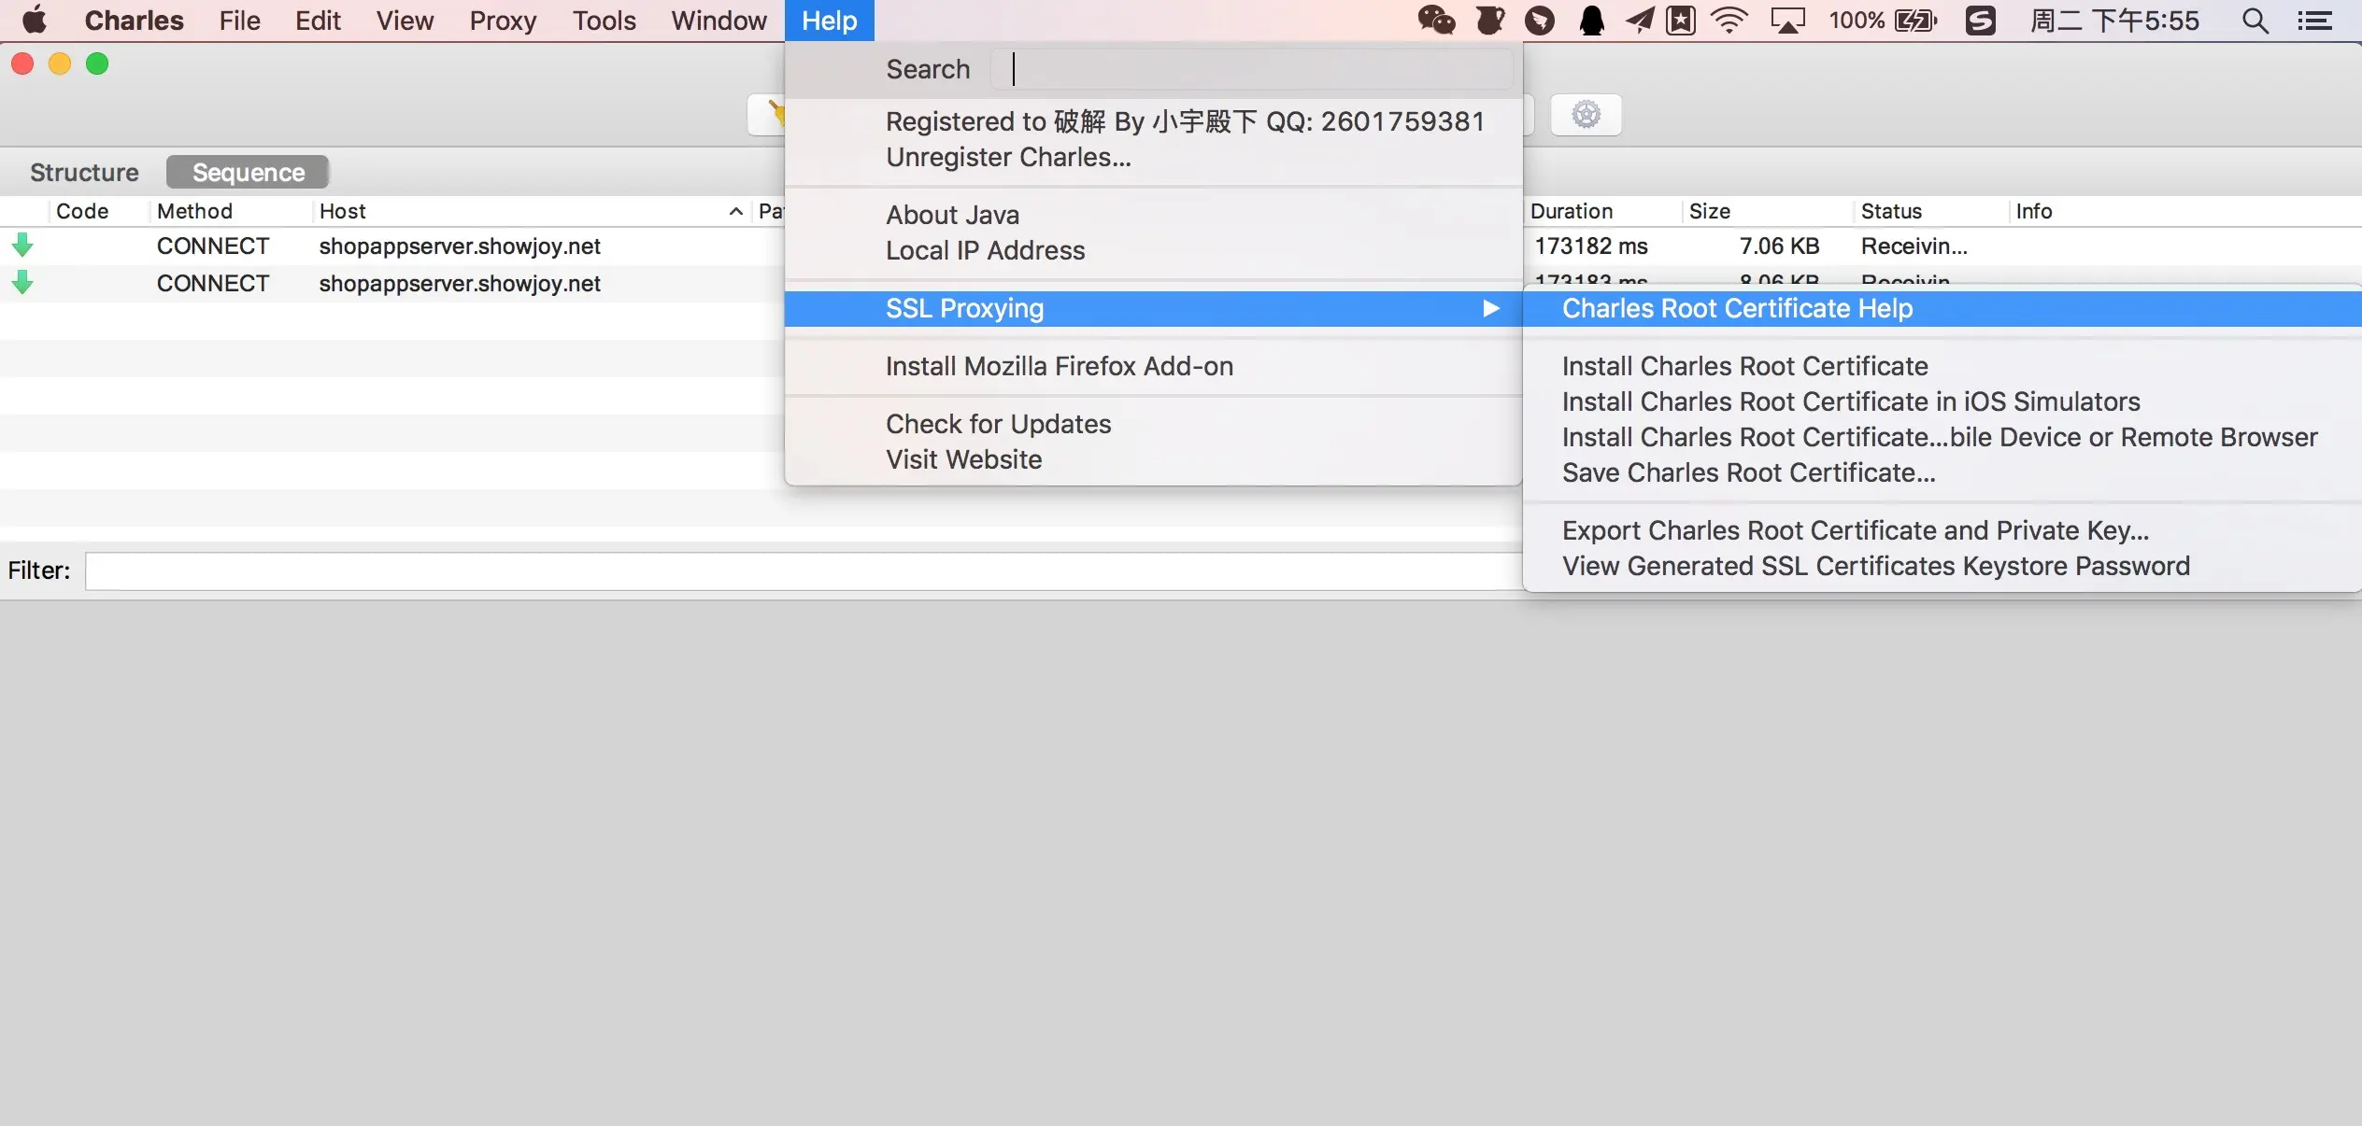The image size is (2362, 1126).
Task: Click the QQ penguin menu bar icon
Action: 1591,21
